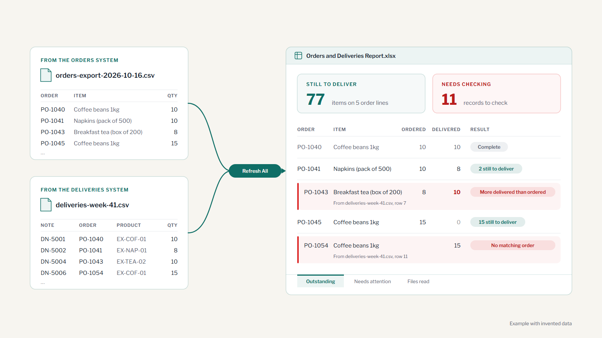Click 'From deliveries-week-41.csv, row 11' note

[371, 257]
